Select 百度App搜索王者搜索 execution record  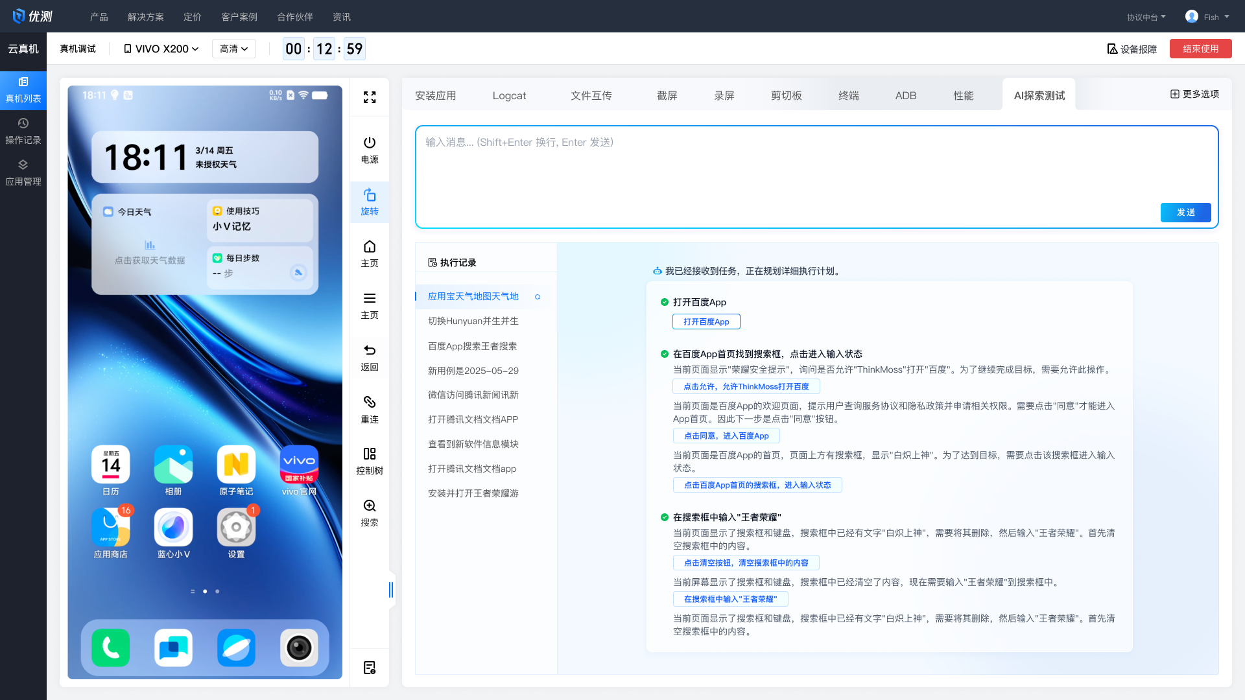pos(473,346)
